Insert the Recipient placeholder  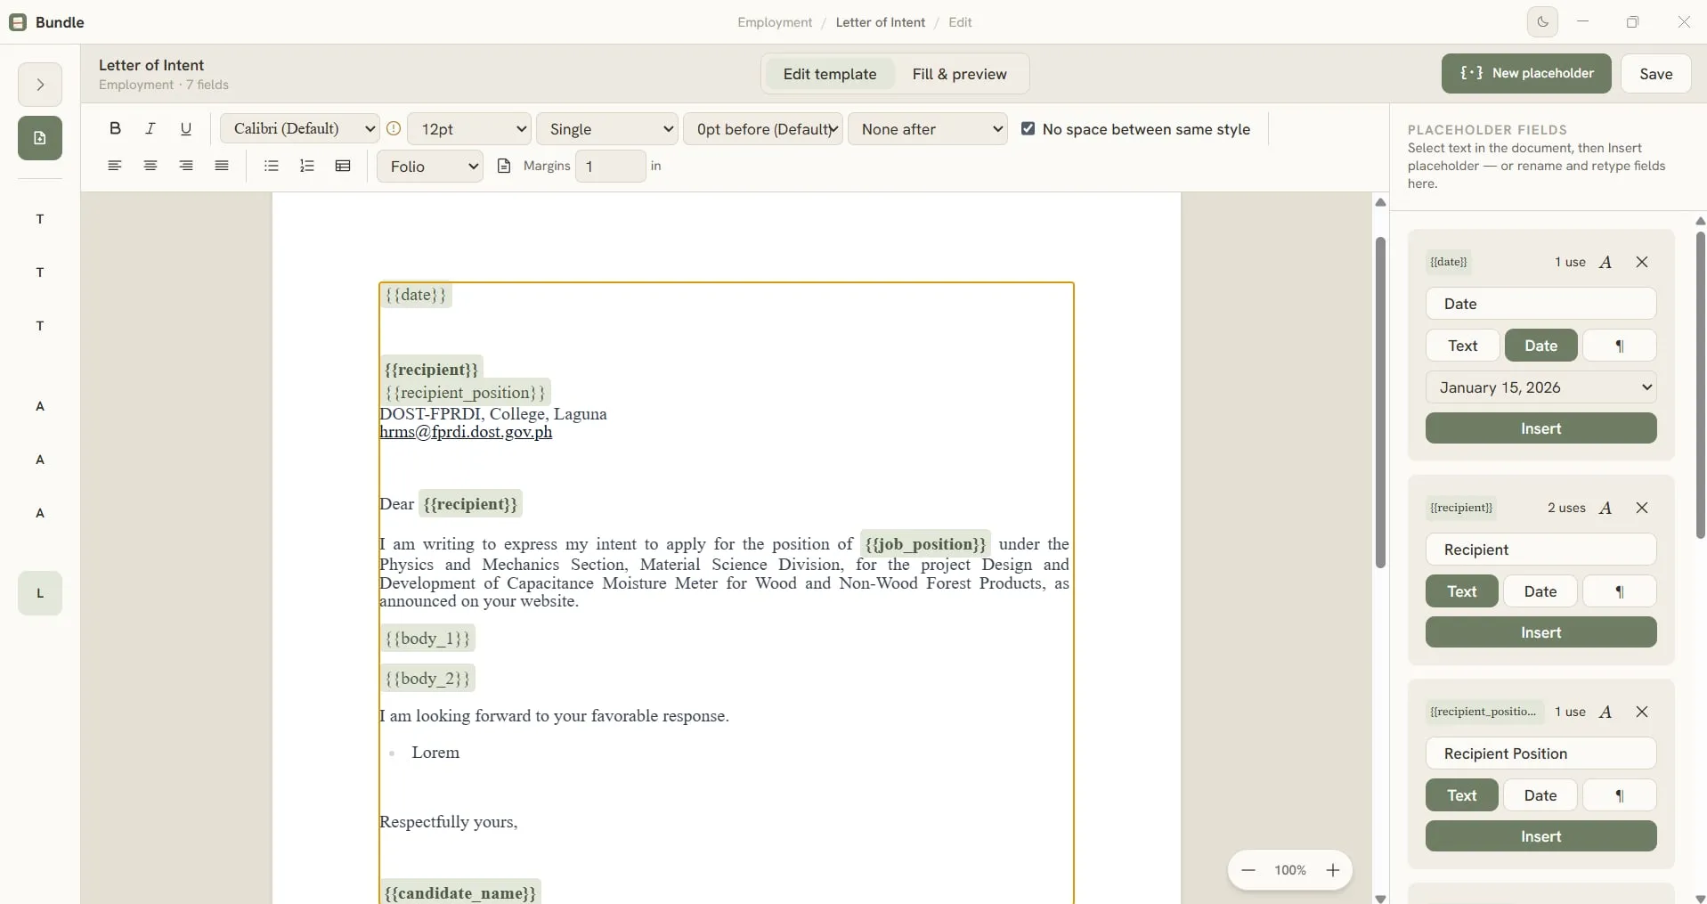pos(1541,632)
